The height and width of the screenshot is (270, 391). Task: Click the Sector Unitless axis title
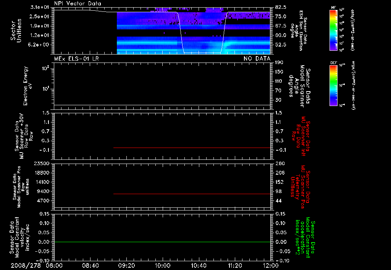(x=16, y=31)
